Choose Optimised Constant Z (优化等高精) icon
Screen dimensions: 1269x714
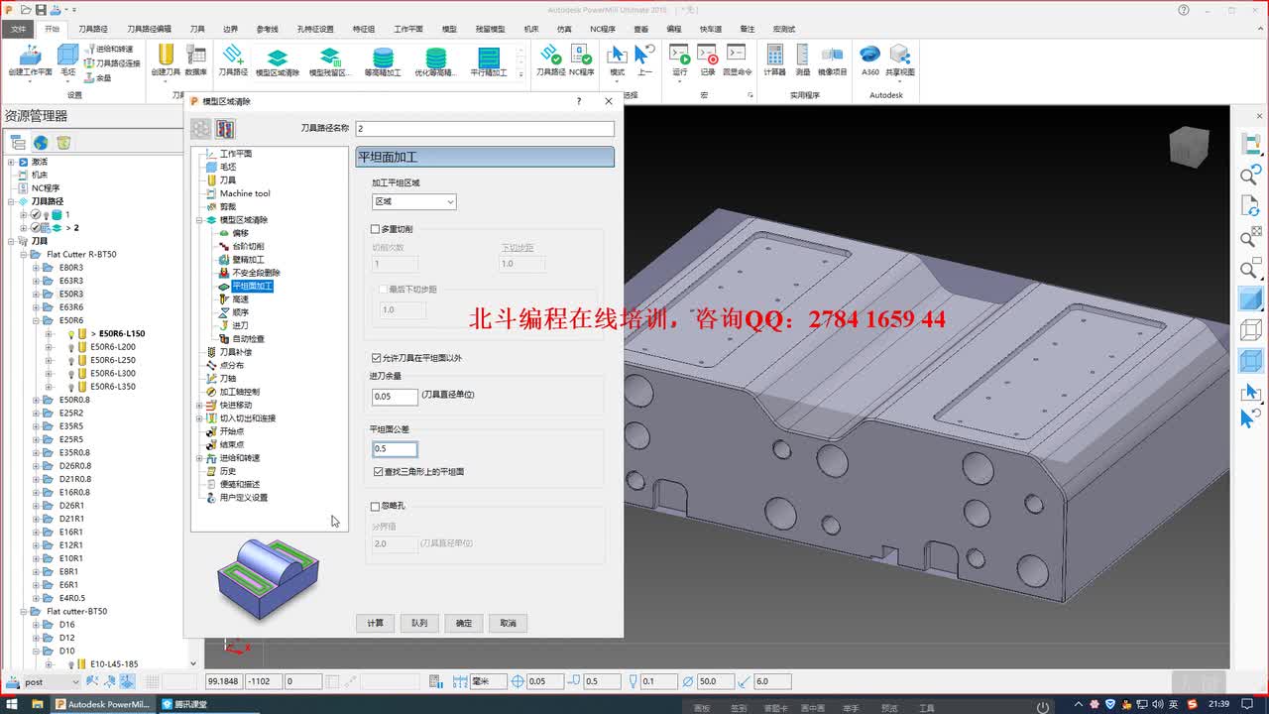coord(435,61)
